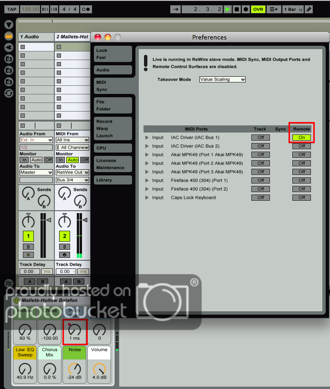Click the waveform icon above the device rack
The height and width of the screenshot is (389, 330).
[9, 283]
